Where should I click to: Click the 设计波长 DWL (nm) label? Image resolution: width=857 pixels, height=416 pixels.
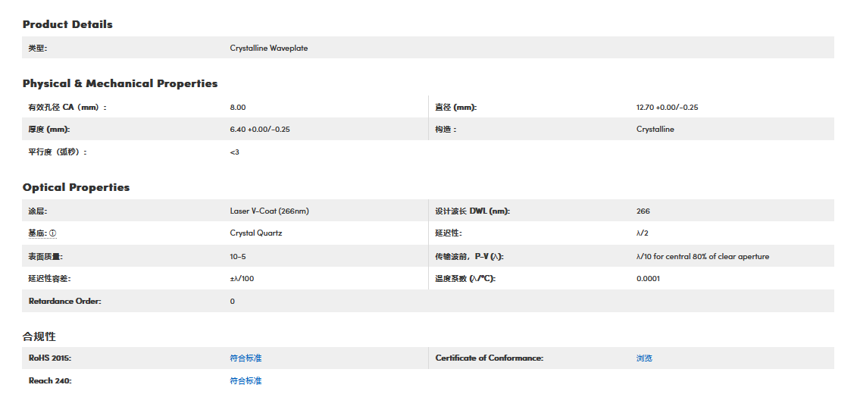coord(472,211)
